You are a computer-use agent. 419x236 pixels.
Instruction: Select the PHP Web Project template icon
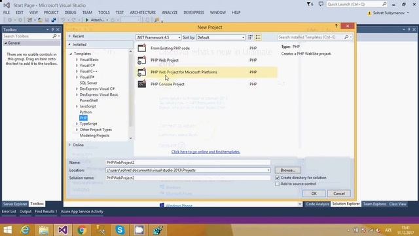pos(141,60)
